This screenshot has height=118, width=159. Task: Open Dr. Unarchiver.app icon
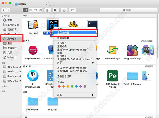point(33,76)
